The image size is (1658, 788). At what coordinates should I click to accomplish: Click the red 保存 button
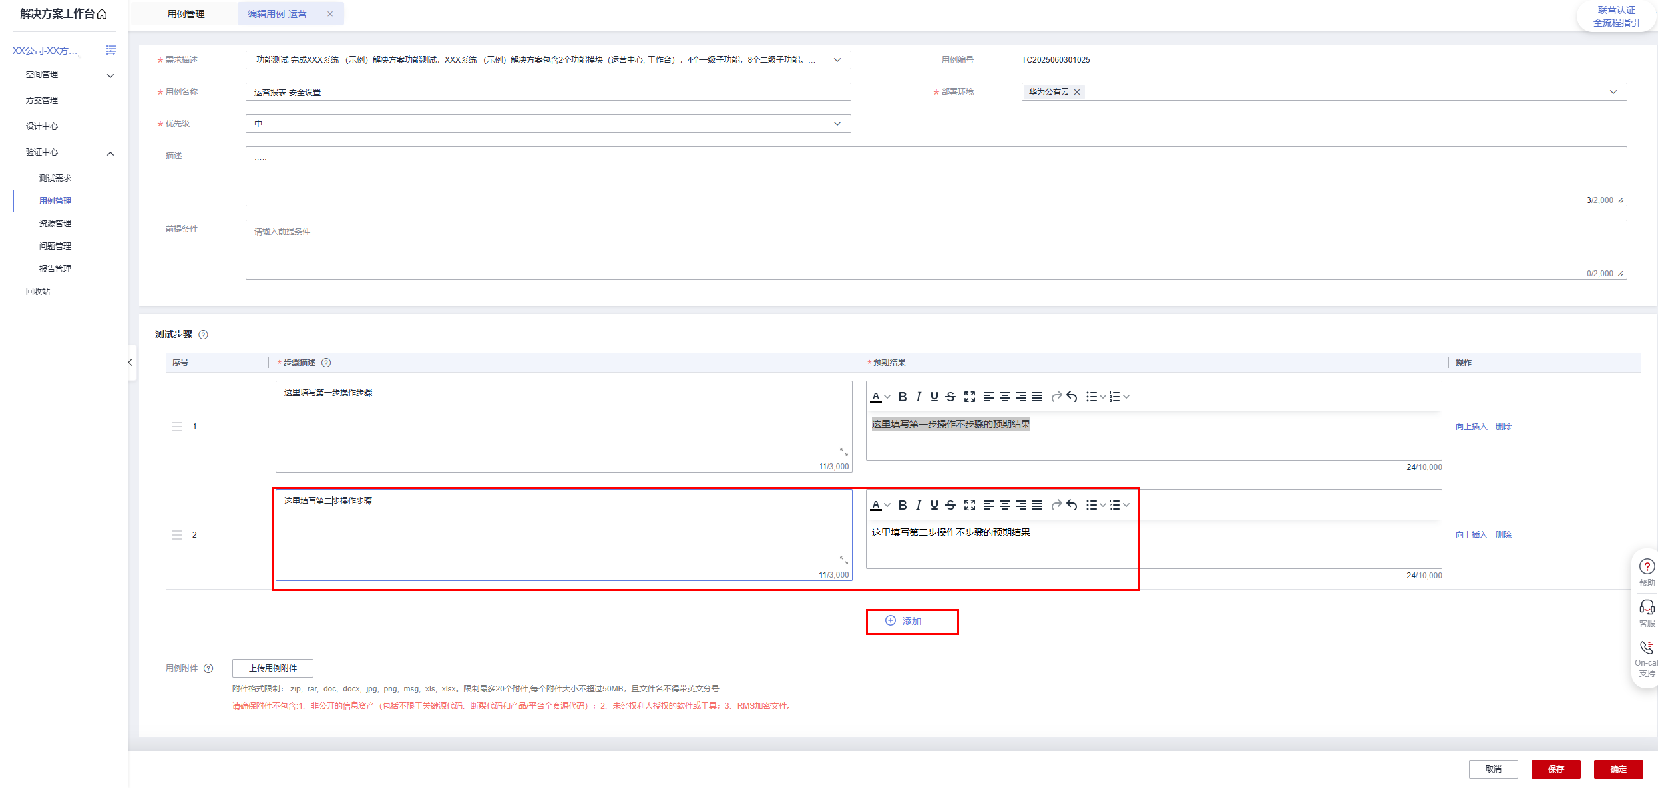tap(1556, 769)
